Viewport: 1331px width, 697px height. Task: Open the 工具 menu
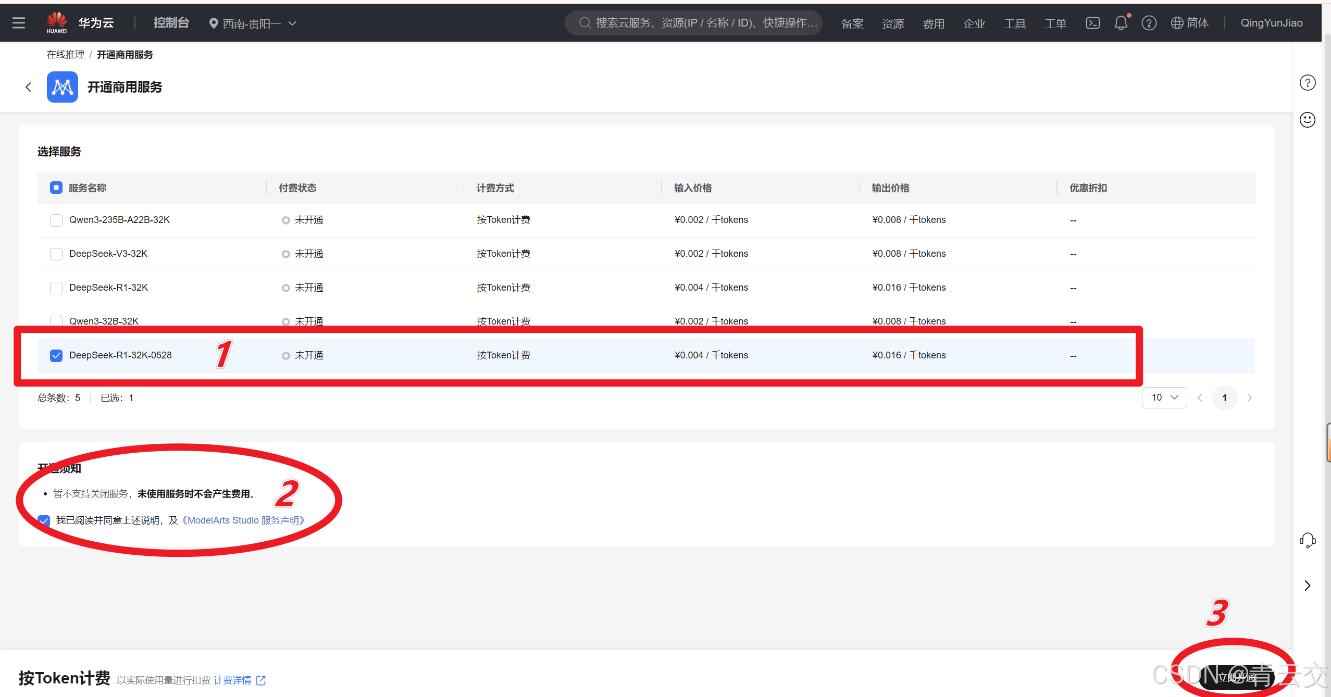coord(1015,23)
